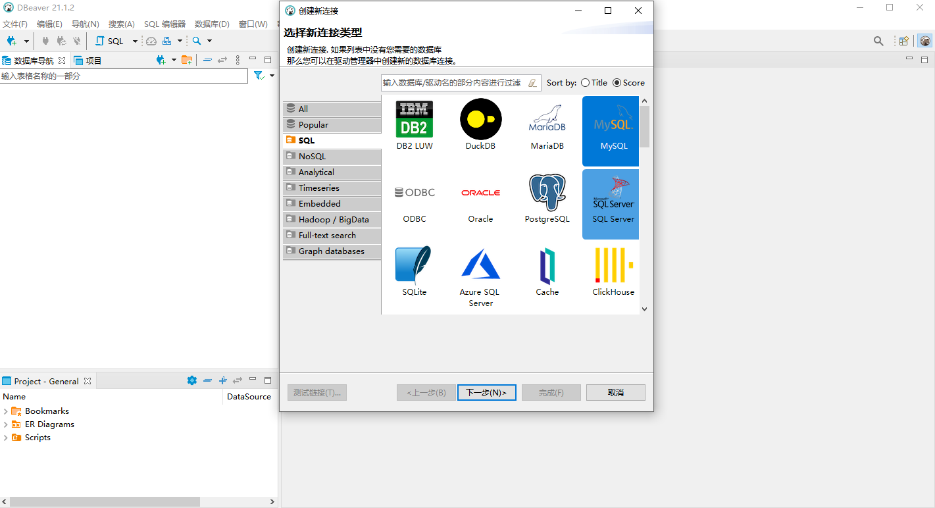Sort database list by Title
This screenshot has height=508, width=935.
(x=586, y=83)
